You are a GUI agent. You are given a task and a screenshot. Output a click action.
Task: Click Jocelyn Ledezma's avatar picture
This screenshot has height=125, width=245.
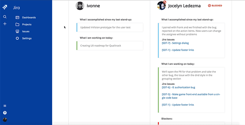coord(161,6)
